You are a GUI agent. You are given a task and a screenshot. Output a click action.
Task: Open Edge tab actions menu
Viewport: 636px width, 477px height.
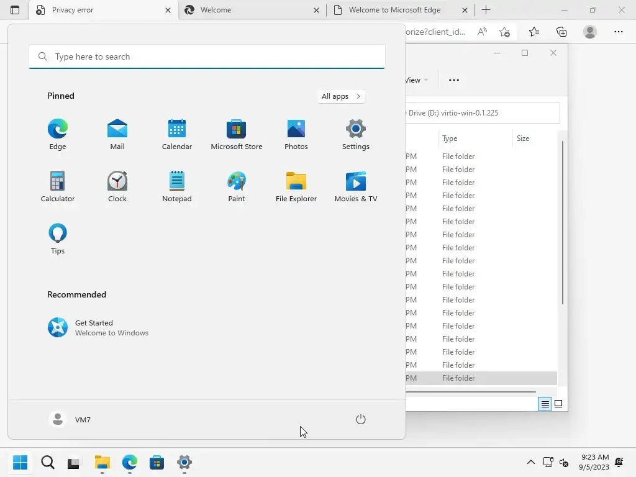15,10
